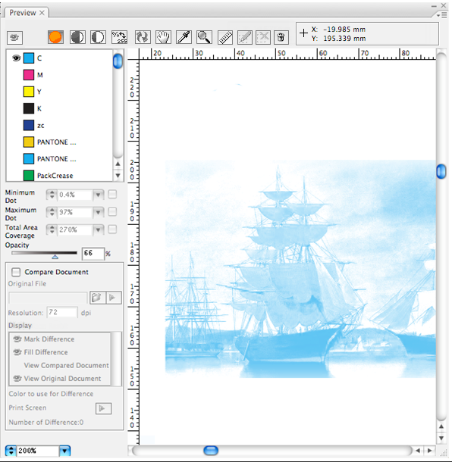Select the ruler measure tool
This screenshot has height=462, width=452.
click(x=225, y=37)
